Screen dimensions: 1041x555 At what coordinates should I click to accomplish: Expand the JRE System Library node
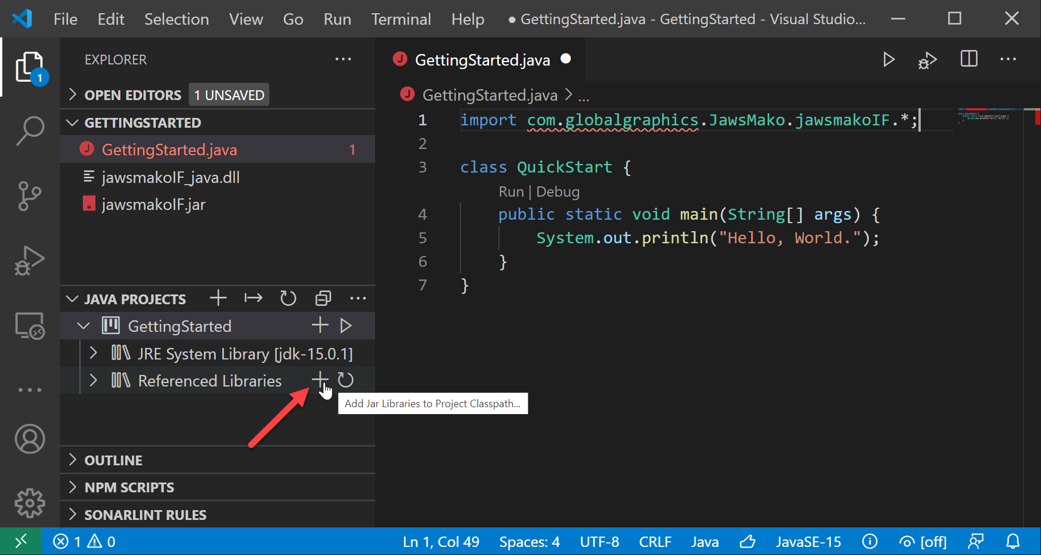point(94,353)
